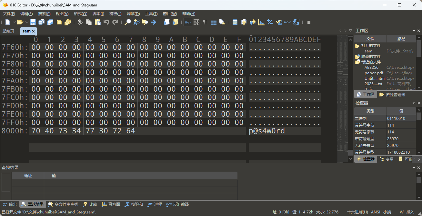Open the Calculator tool icon
This screenshot has width=422, height=216.
(235, 22)
